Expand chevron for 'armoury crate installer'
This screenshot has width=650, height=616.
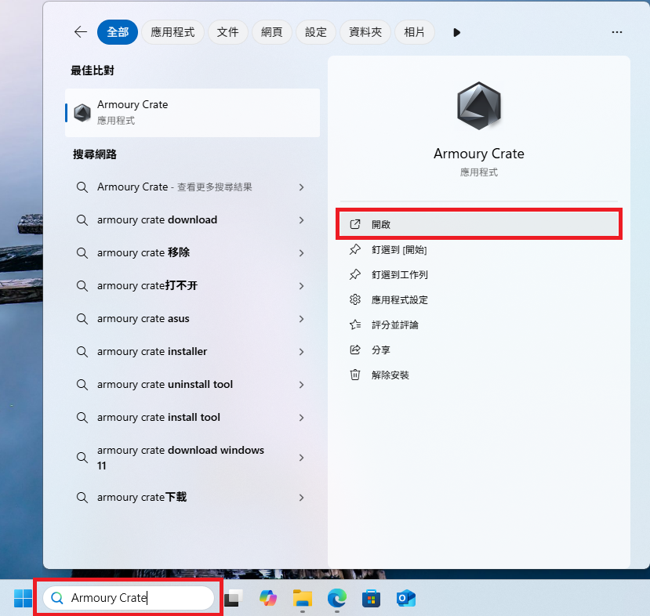[x=301, y=352]
